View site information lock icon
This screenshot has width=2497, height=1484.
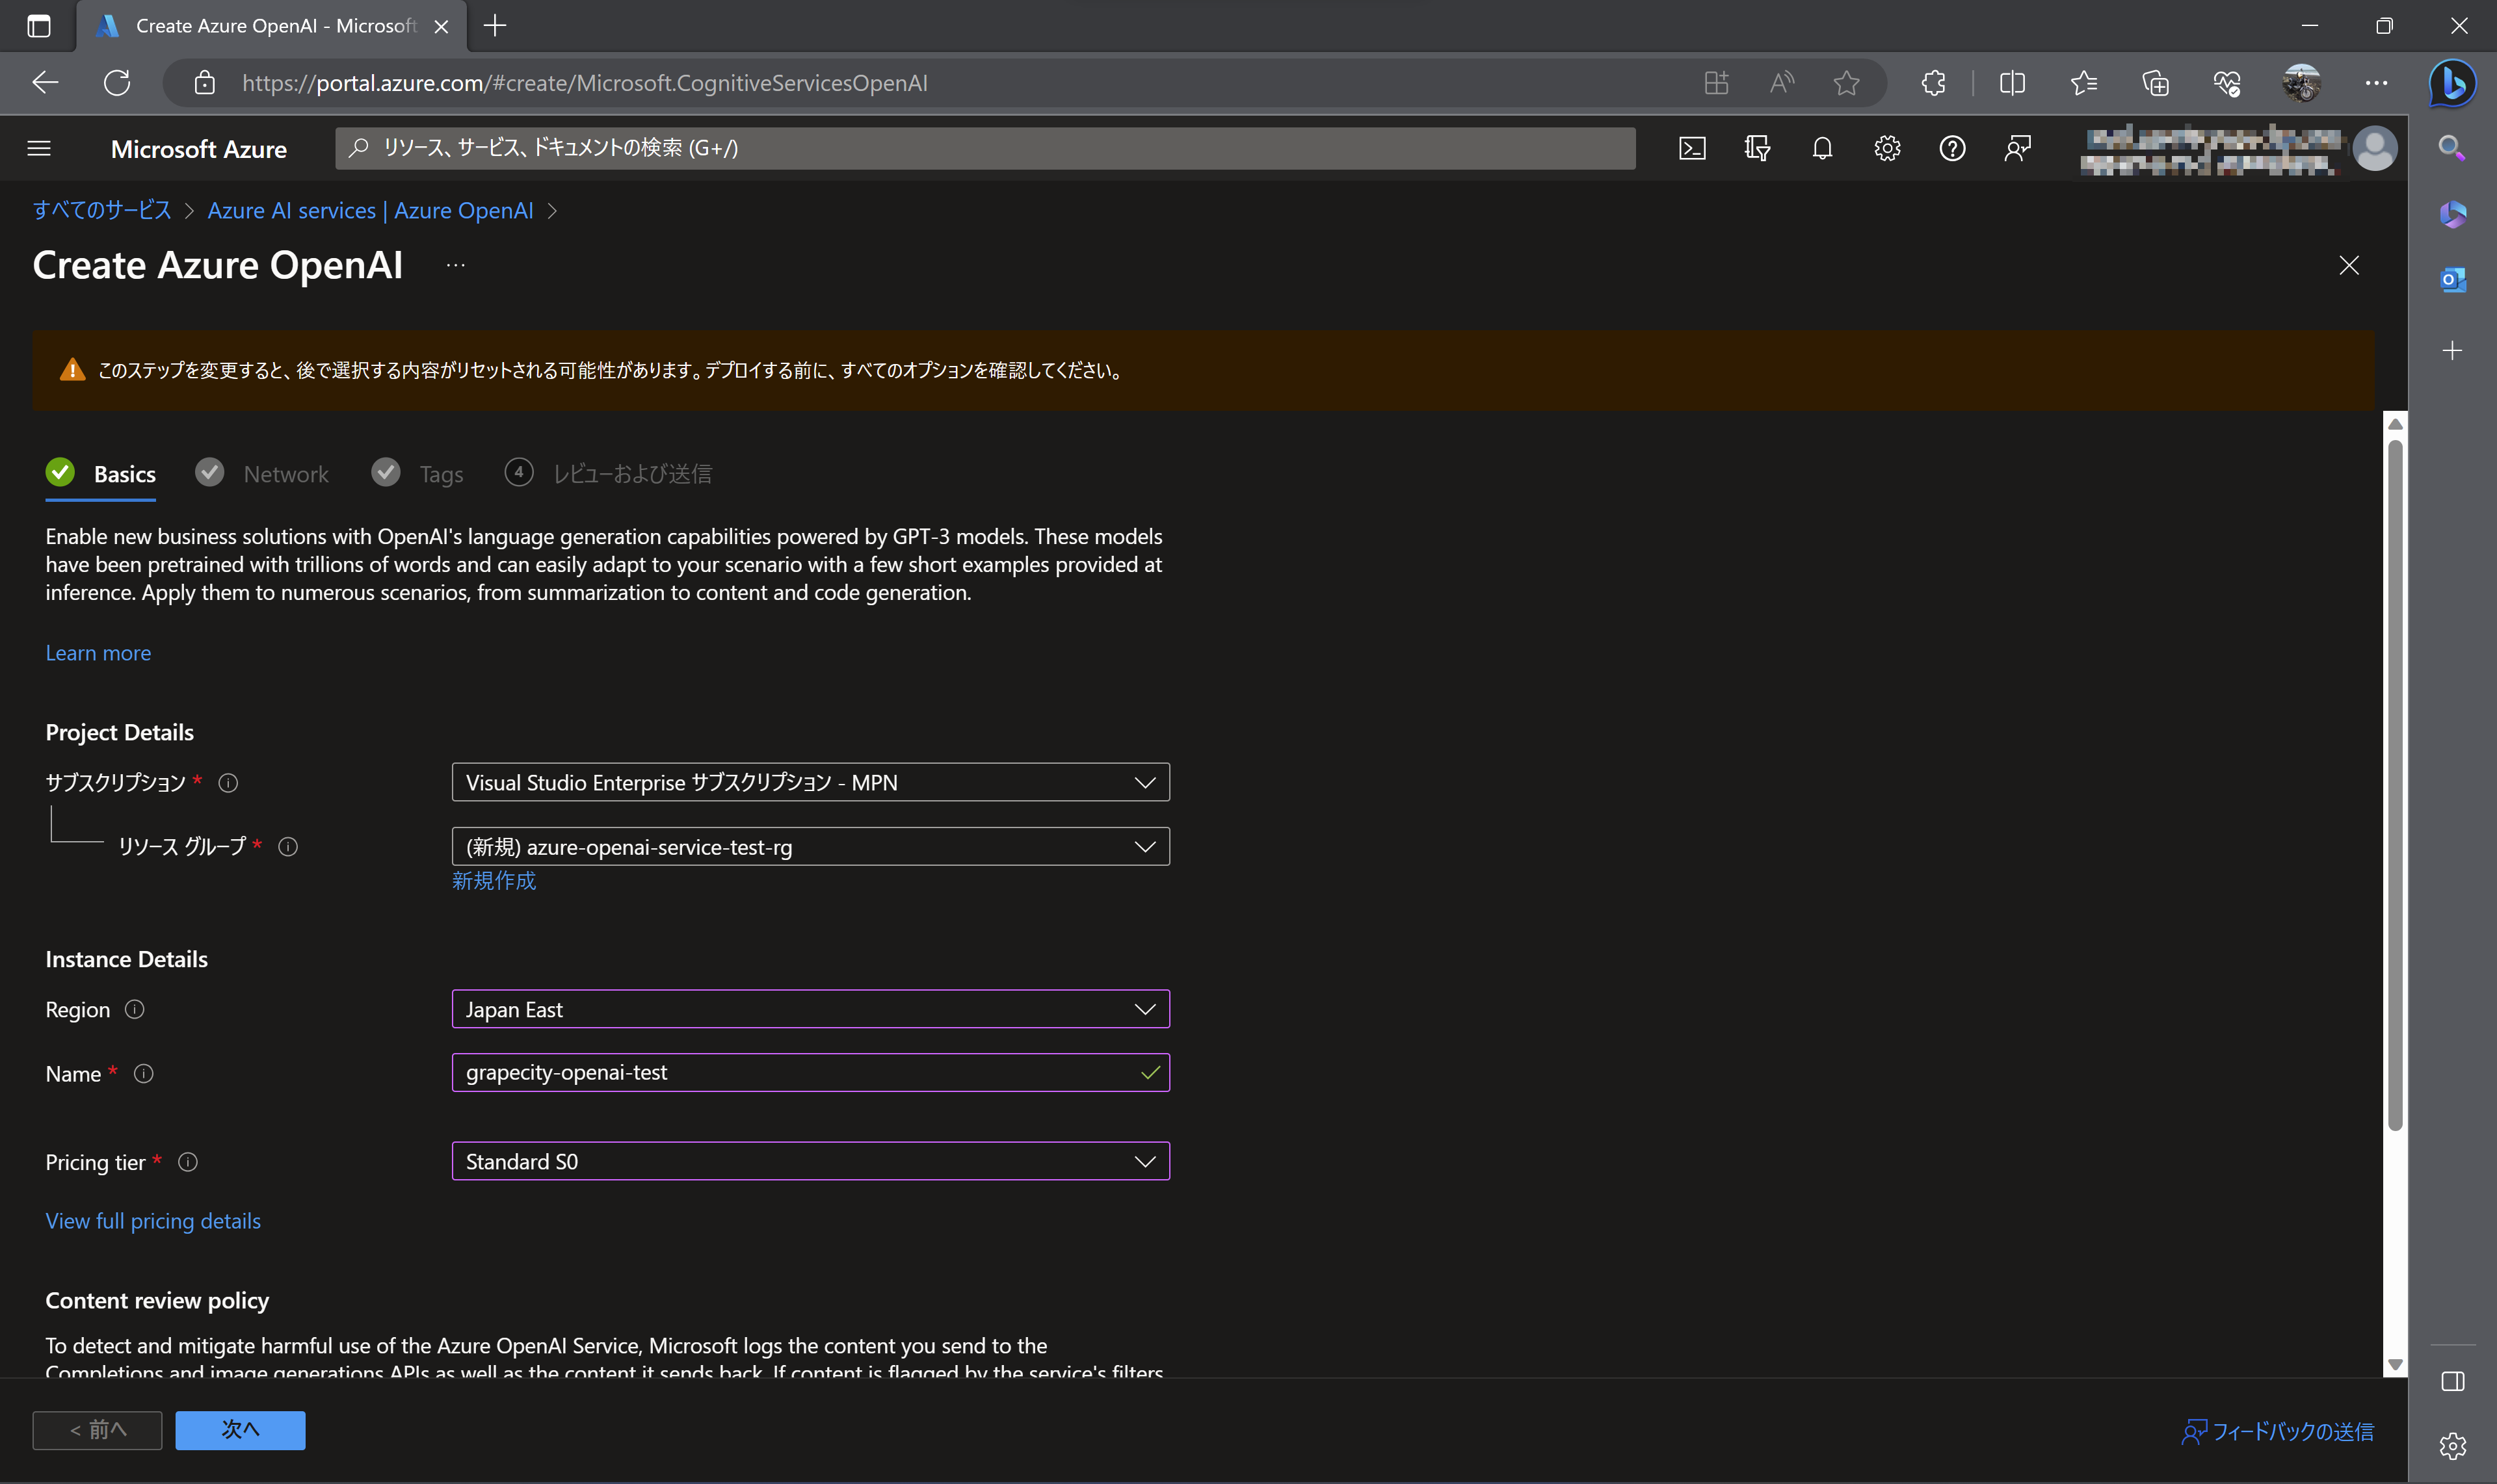(204, 83)
